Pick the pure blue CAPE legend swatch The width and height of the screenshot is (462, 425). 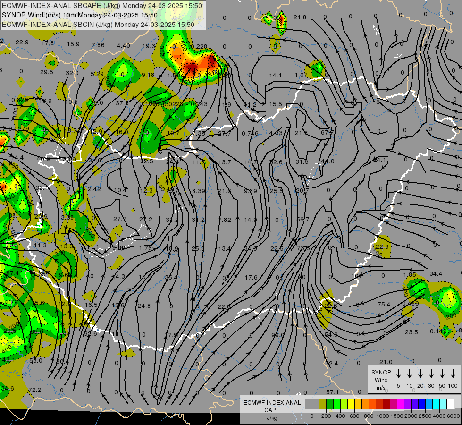(421, 404)
